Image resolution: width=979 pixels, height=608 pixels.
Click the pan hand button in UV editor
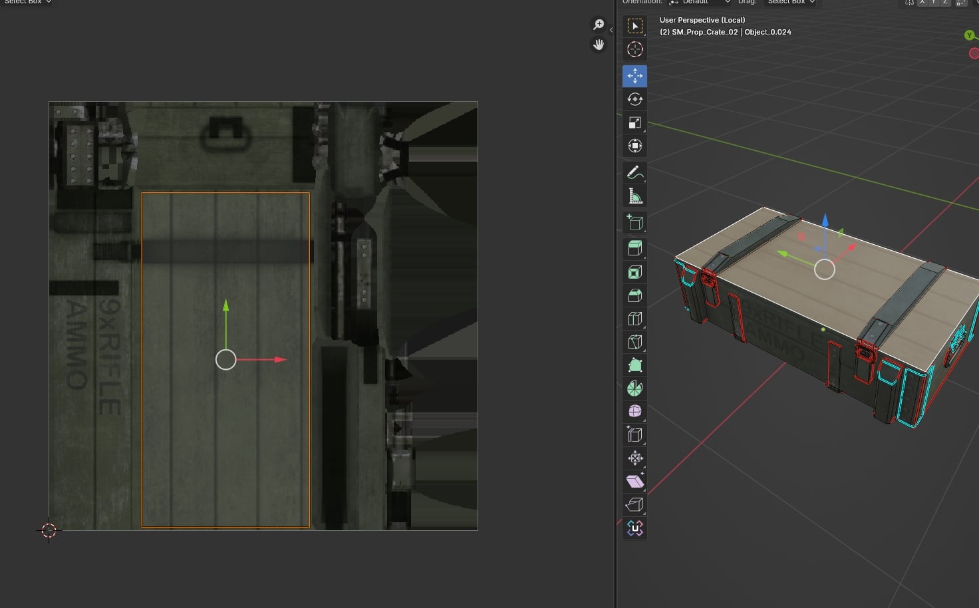tap(599, 45)
